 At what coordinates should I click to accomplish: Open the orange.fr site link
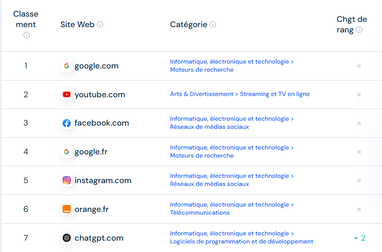pos(91,209)
